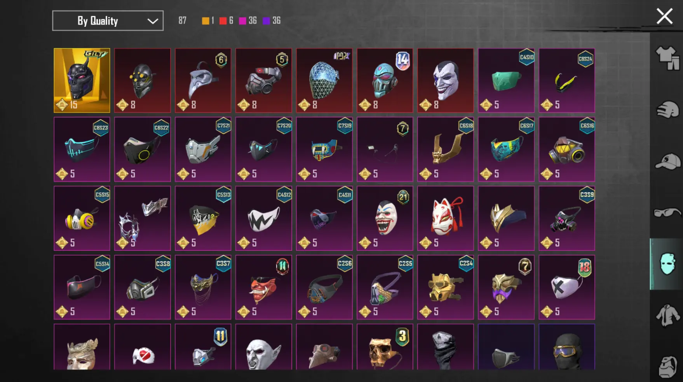Switch to the sunglasses category
The height and width of the screenshot is (382, 683).
point(667,213)
